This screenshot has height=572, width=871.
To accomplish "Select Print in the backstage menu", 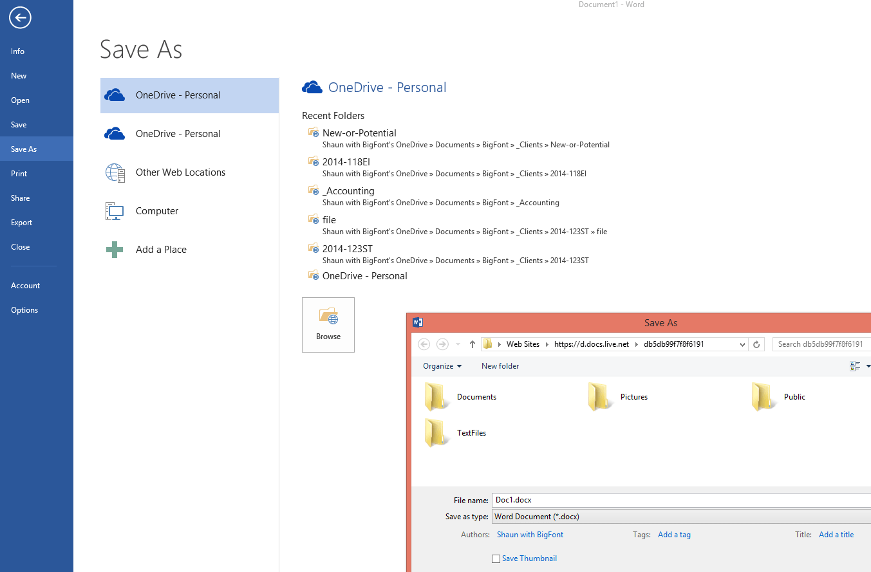I will [37, 174].
